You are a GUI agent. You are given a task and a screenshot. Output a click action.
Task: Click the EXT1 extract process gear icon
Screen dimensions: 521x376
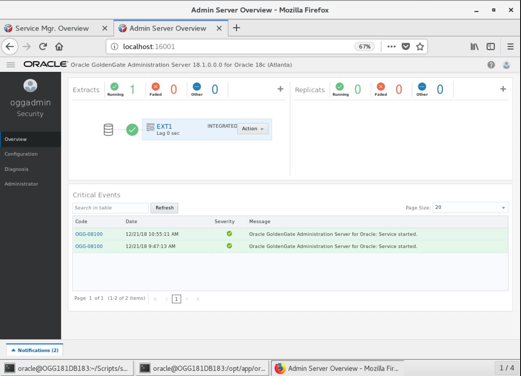click(x=150, y=127)
